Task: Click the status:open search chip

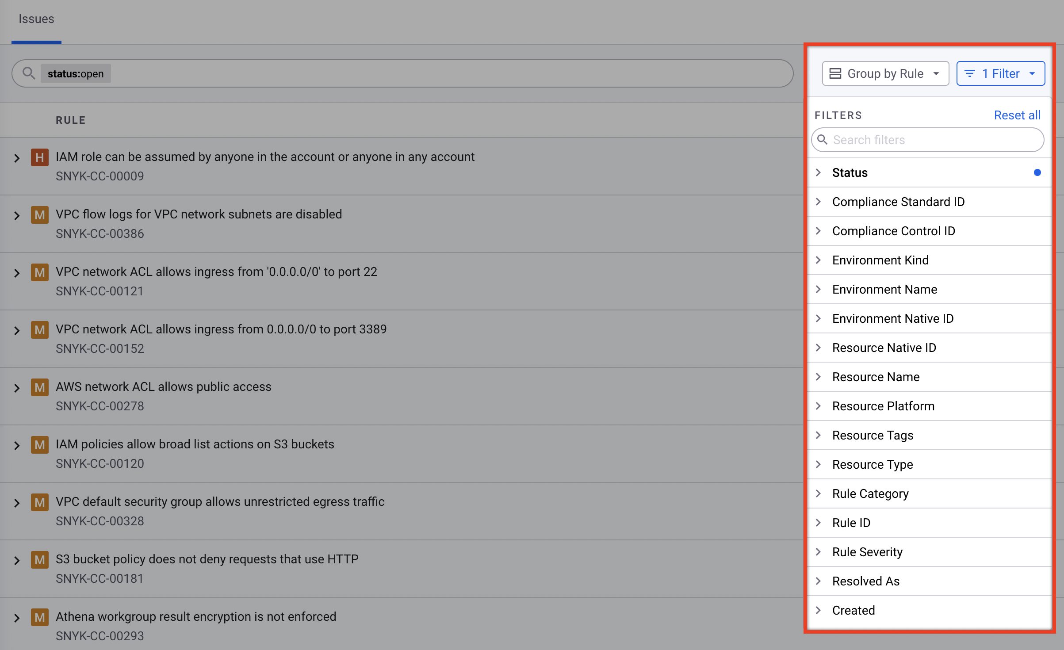Action: [x=76, y=73]
